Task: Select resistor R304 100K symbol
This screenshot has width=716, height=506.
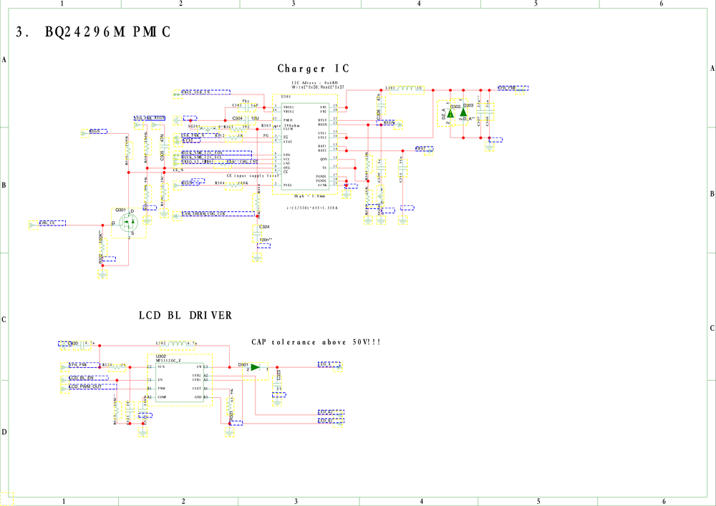Action: point(233,185)
